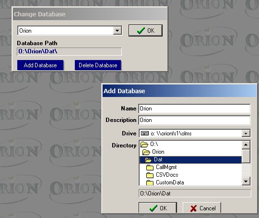This screenshot has width=259, height=218.
Task: Click the CSVDocs folder icon
Action: pos(150,175)
